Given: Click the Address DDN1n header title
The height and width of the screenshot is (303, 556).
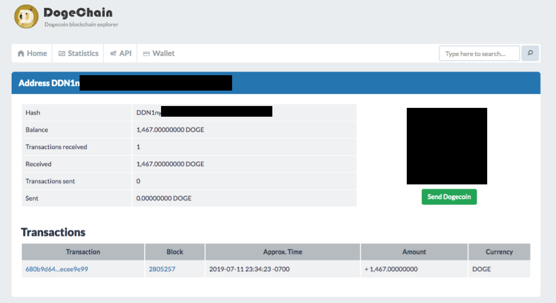Looking at the screenshot, I should click(x=49, y=83).
